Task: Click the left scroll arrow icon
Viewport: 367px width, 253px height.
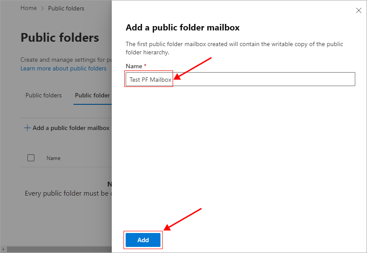Action: coord(3,249)
